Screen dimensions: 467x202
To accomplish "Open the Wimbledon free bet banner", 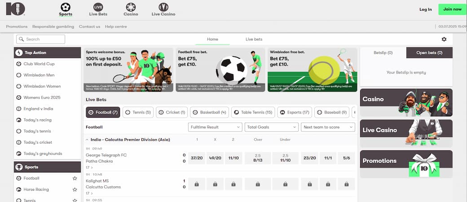I will pyautogui.click(x=312, y=70).
